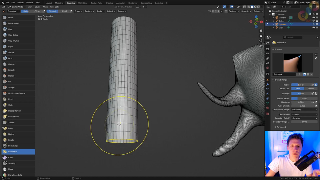Switch to the Animation workspace tab
The width and height of the screenshot is (320, 180).
point(120,3)
